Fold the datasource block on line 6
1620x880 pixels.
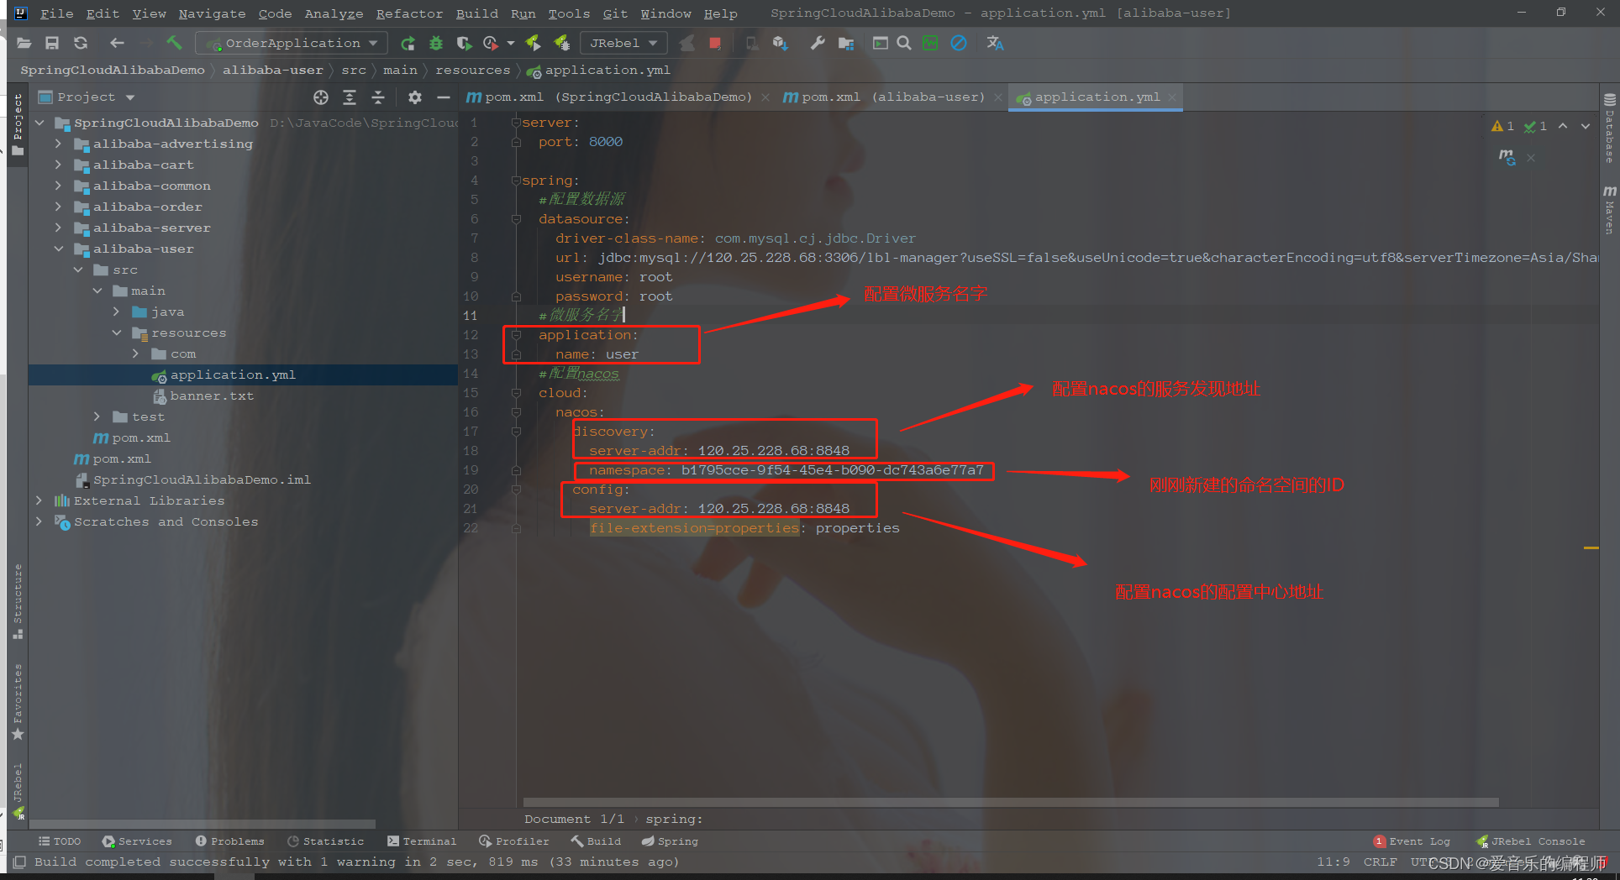click(517, 219)
